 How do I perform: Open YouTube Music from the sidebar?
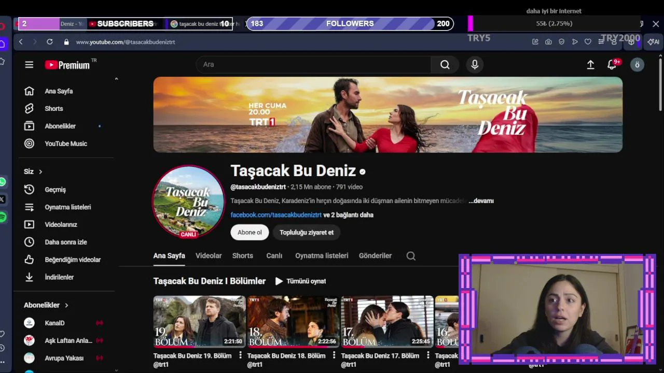point(66,144)
